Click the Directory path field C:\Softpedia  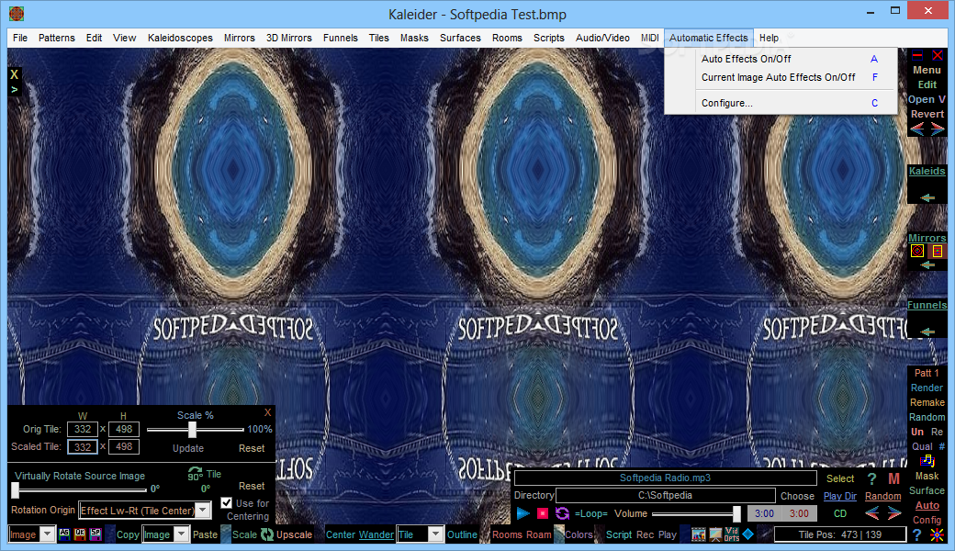point(665,495)
